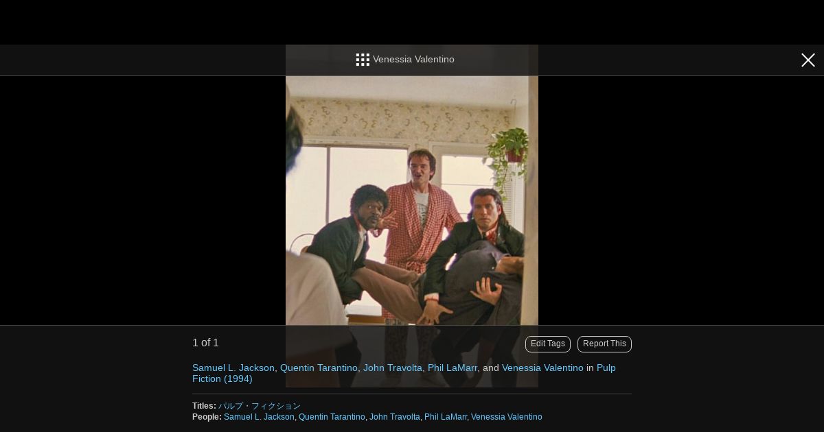
Task: Open Samuel L. Jackson link in the caption
Action: 233,368
